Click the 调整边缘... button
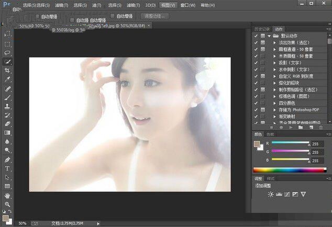 (155, 16)
